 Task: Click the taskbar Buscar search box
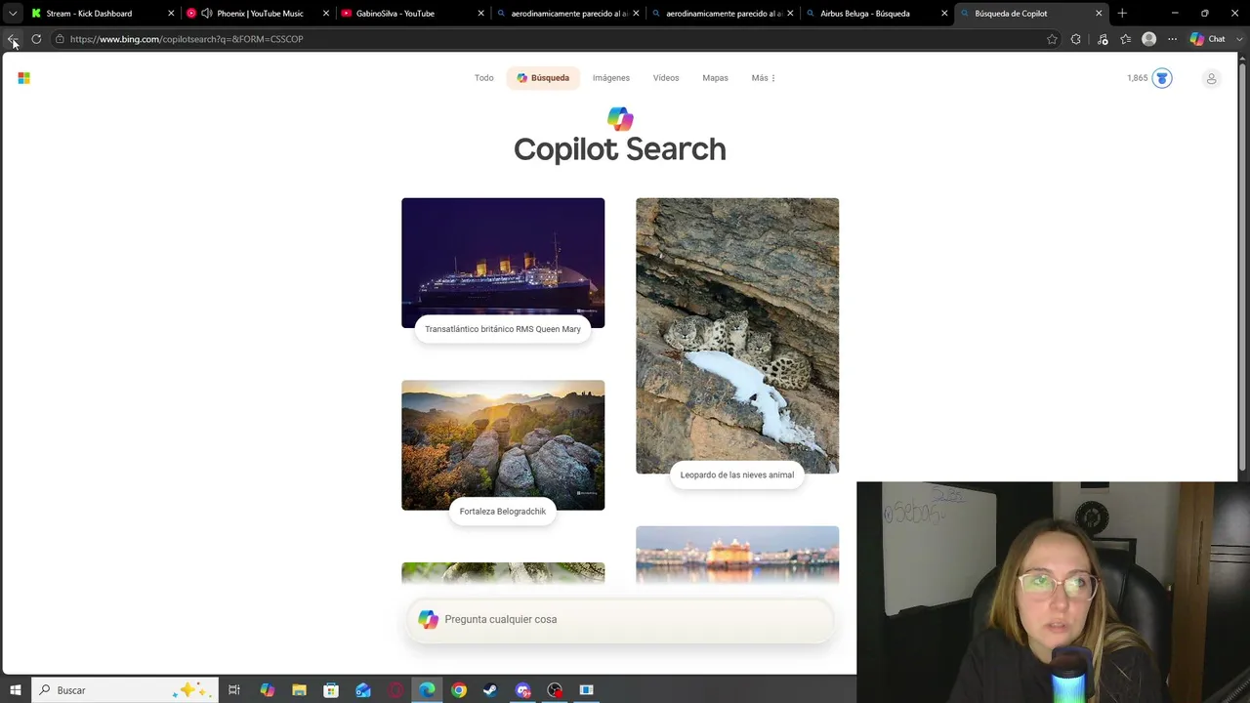coord(123,690)
